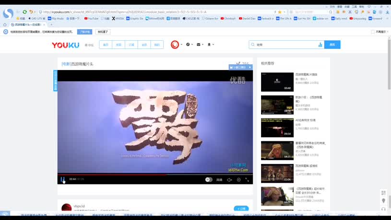Click the player settings gear icon
The height and width of the screenshot is (220, 391).
coord(238,180)
